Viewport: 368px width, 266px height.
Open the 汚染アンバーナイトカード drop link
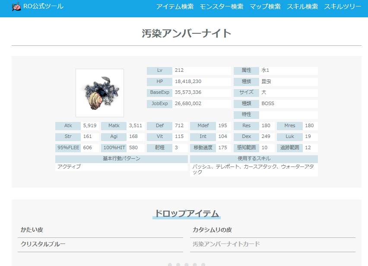pyautogui.click(x=226, y=244)
